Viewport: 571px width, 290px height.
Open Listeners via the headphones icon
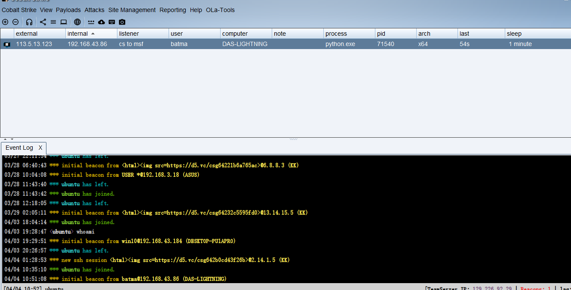pyautogui.click(x=29, y=22)
